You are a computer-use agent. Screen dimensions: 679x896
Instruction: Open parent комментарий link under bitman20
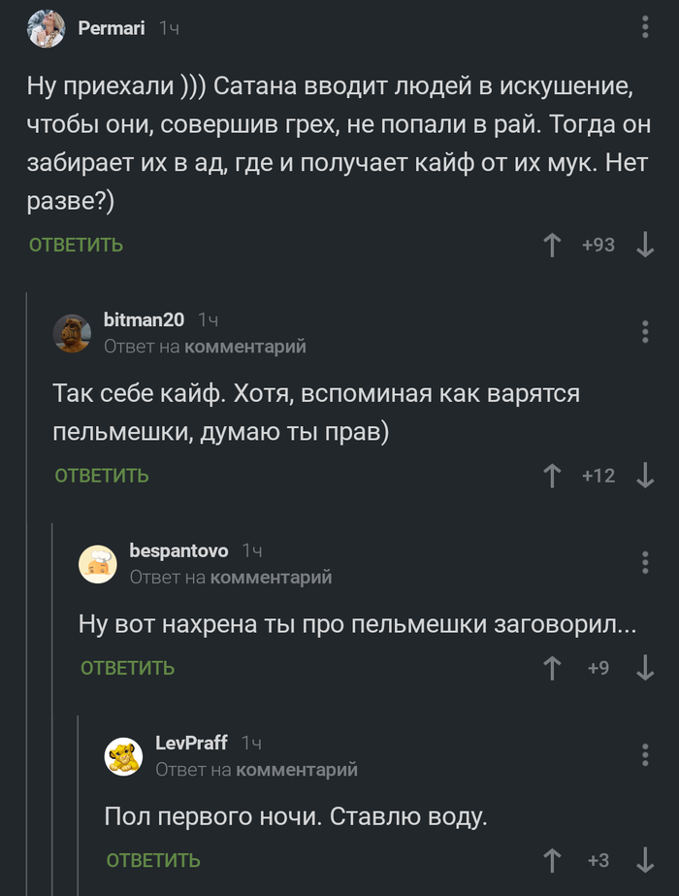tap(246, 346)
